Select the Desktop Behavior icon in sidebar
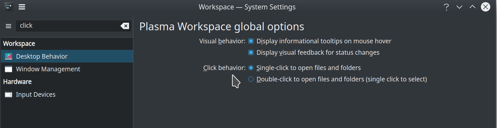 8,56
